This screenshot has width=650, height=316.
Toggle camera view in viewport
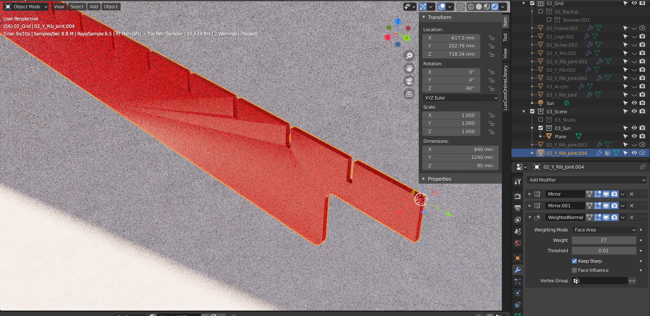pos(409,81)
